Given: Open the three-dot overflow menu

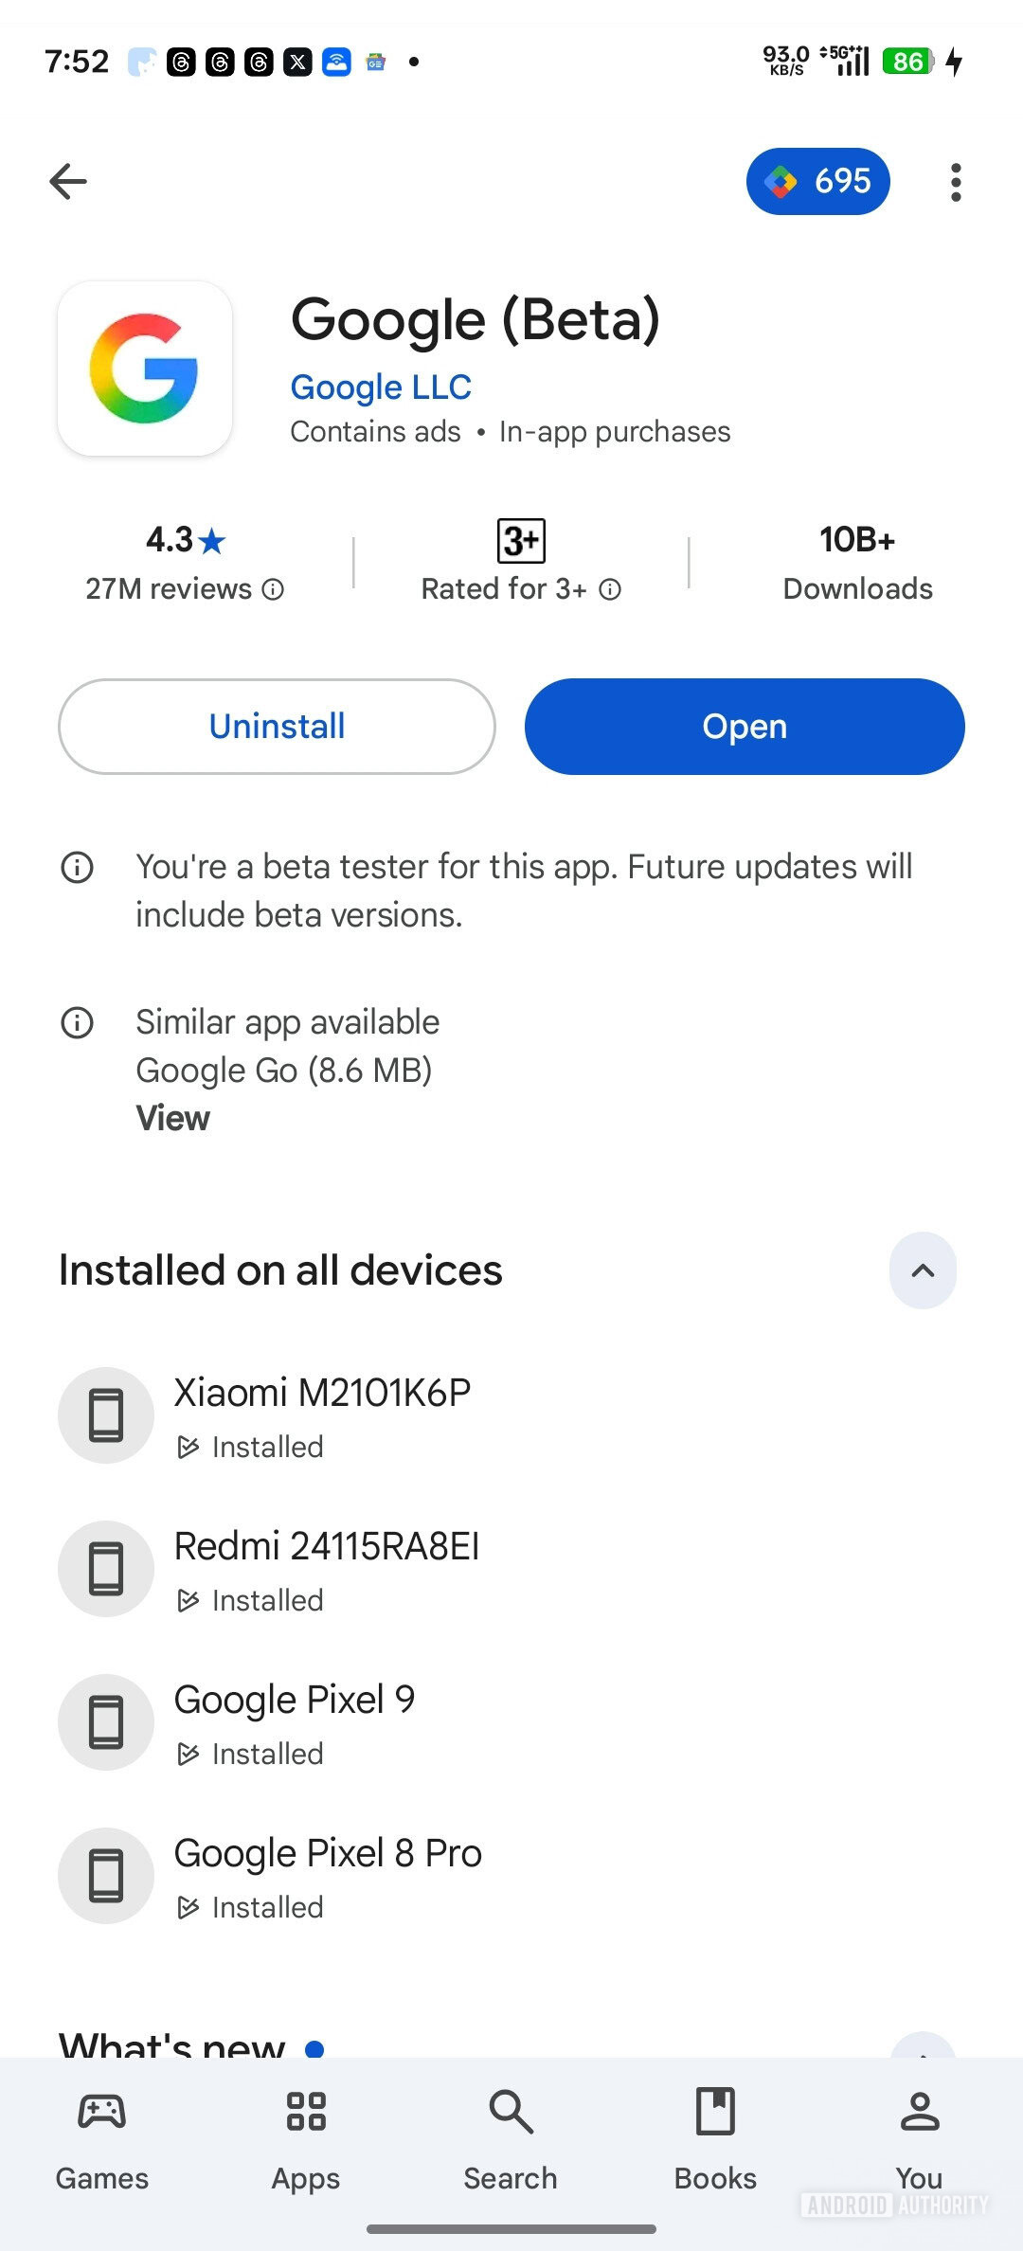Looking at the screenshot, I should (x=955, y=181).
